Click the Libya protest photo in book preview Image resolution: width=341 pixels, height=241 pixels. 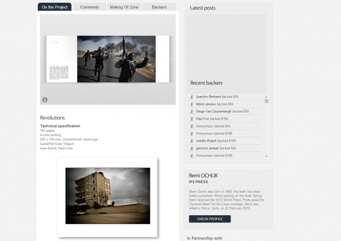point(116,59)
